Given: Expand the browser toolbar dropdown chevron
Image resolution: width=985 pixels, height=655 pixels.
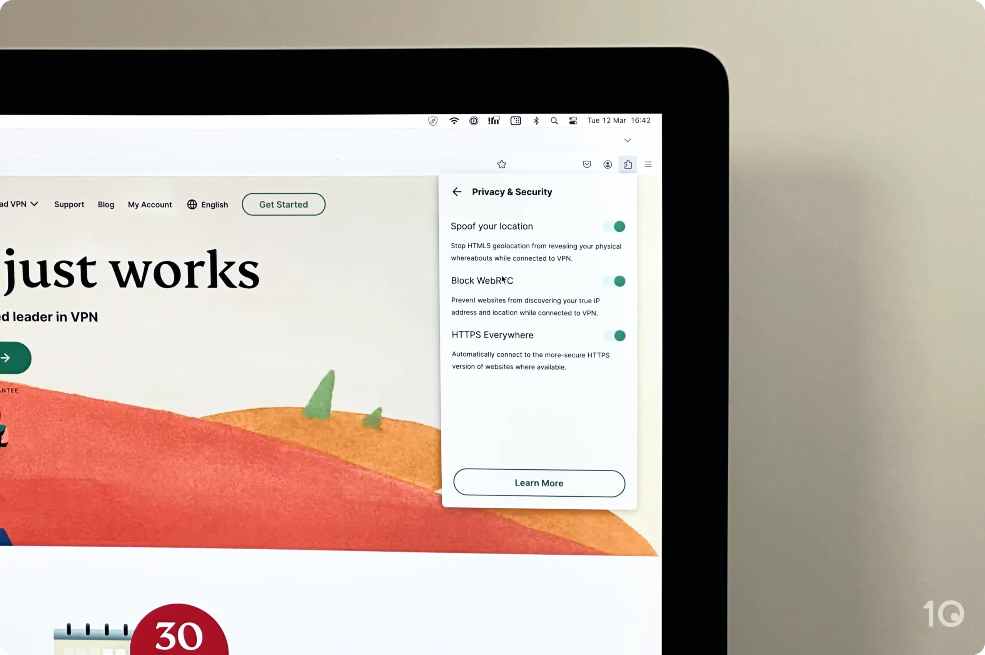Looking at the screenshot, I should click(x=628, y=140).
